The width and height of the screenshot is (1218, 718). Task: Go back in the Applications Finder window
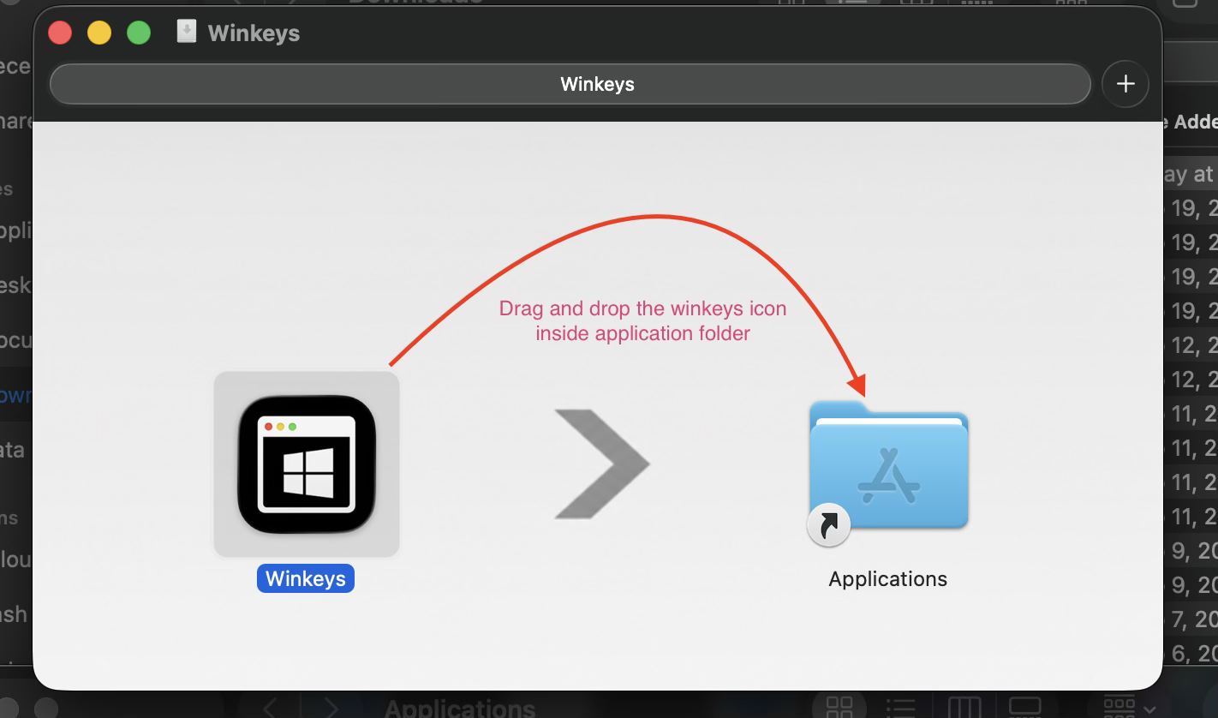[x=270, y=708]
